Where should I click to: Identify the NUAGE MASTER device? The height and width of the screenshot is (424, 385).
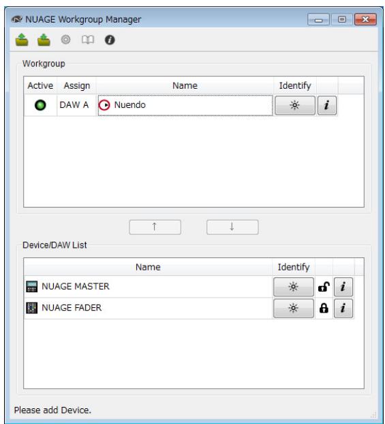(294, 287)
